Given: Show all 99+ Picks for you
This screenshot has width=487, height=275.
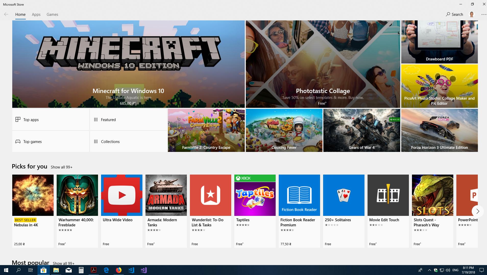Looking at the screenshot, I should tap(62, 167).
